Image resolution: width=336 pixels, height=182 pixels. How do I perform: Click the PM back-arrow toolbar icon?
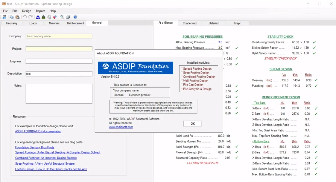point(4,17)
